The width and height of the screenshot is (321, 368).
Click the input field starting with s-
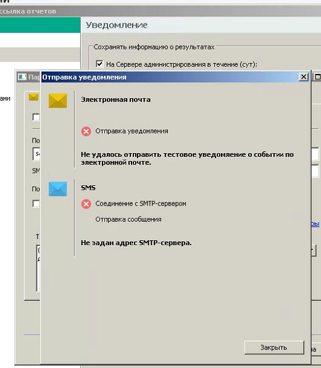tap(36, 154)
